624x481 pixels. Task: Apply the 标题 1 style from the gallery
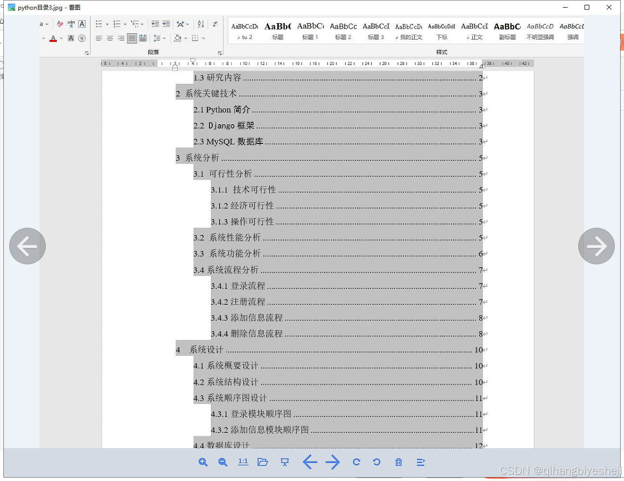tap(310, 30)
